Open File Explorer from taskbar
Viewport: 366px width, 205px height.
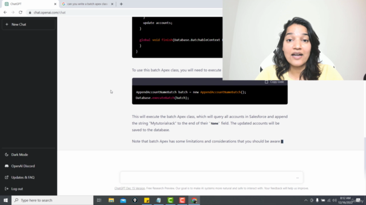[111, 200]
